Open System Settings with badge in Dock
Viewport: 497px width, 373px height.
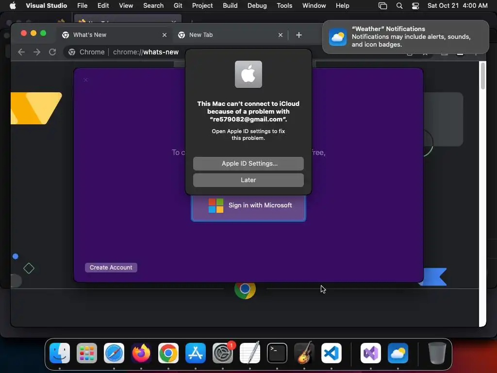click(x=223, y=353)
